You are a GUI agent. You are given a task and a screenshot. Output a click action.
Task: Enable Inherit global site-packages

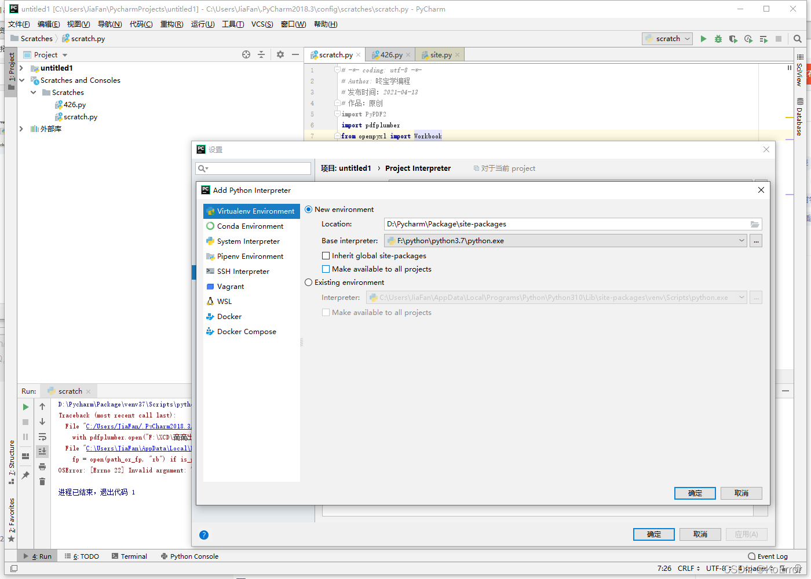[x=326, y=256]
